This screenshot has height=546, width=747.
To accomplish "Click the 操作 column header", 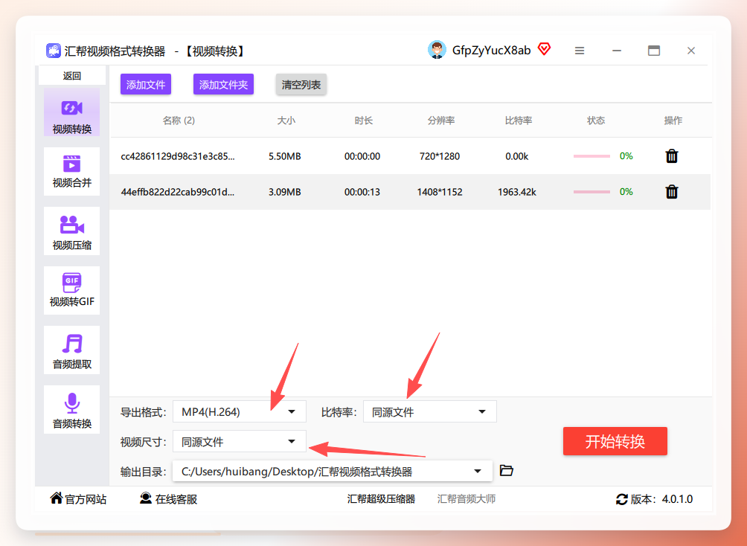I will coord(673,121).
